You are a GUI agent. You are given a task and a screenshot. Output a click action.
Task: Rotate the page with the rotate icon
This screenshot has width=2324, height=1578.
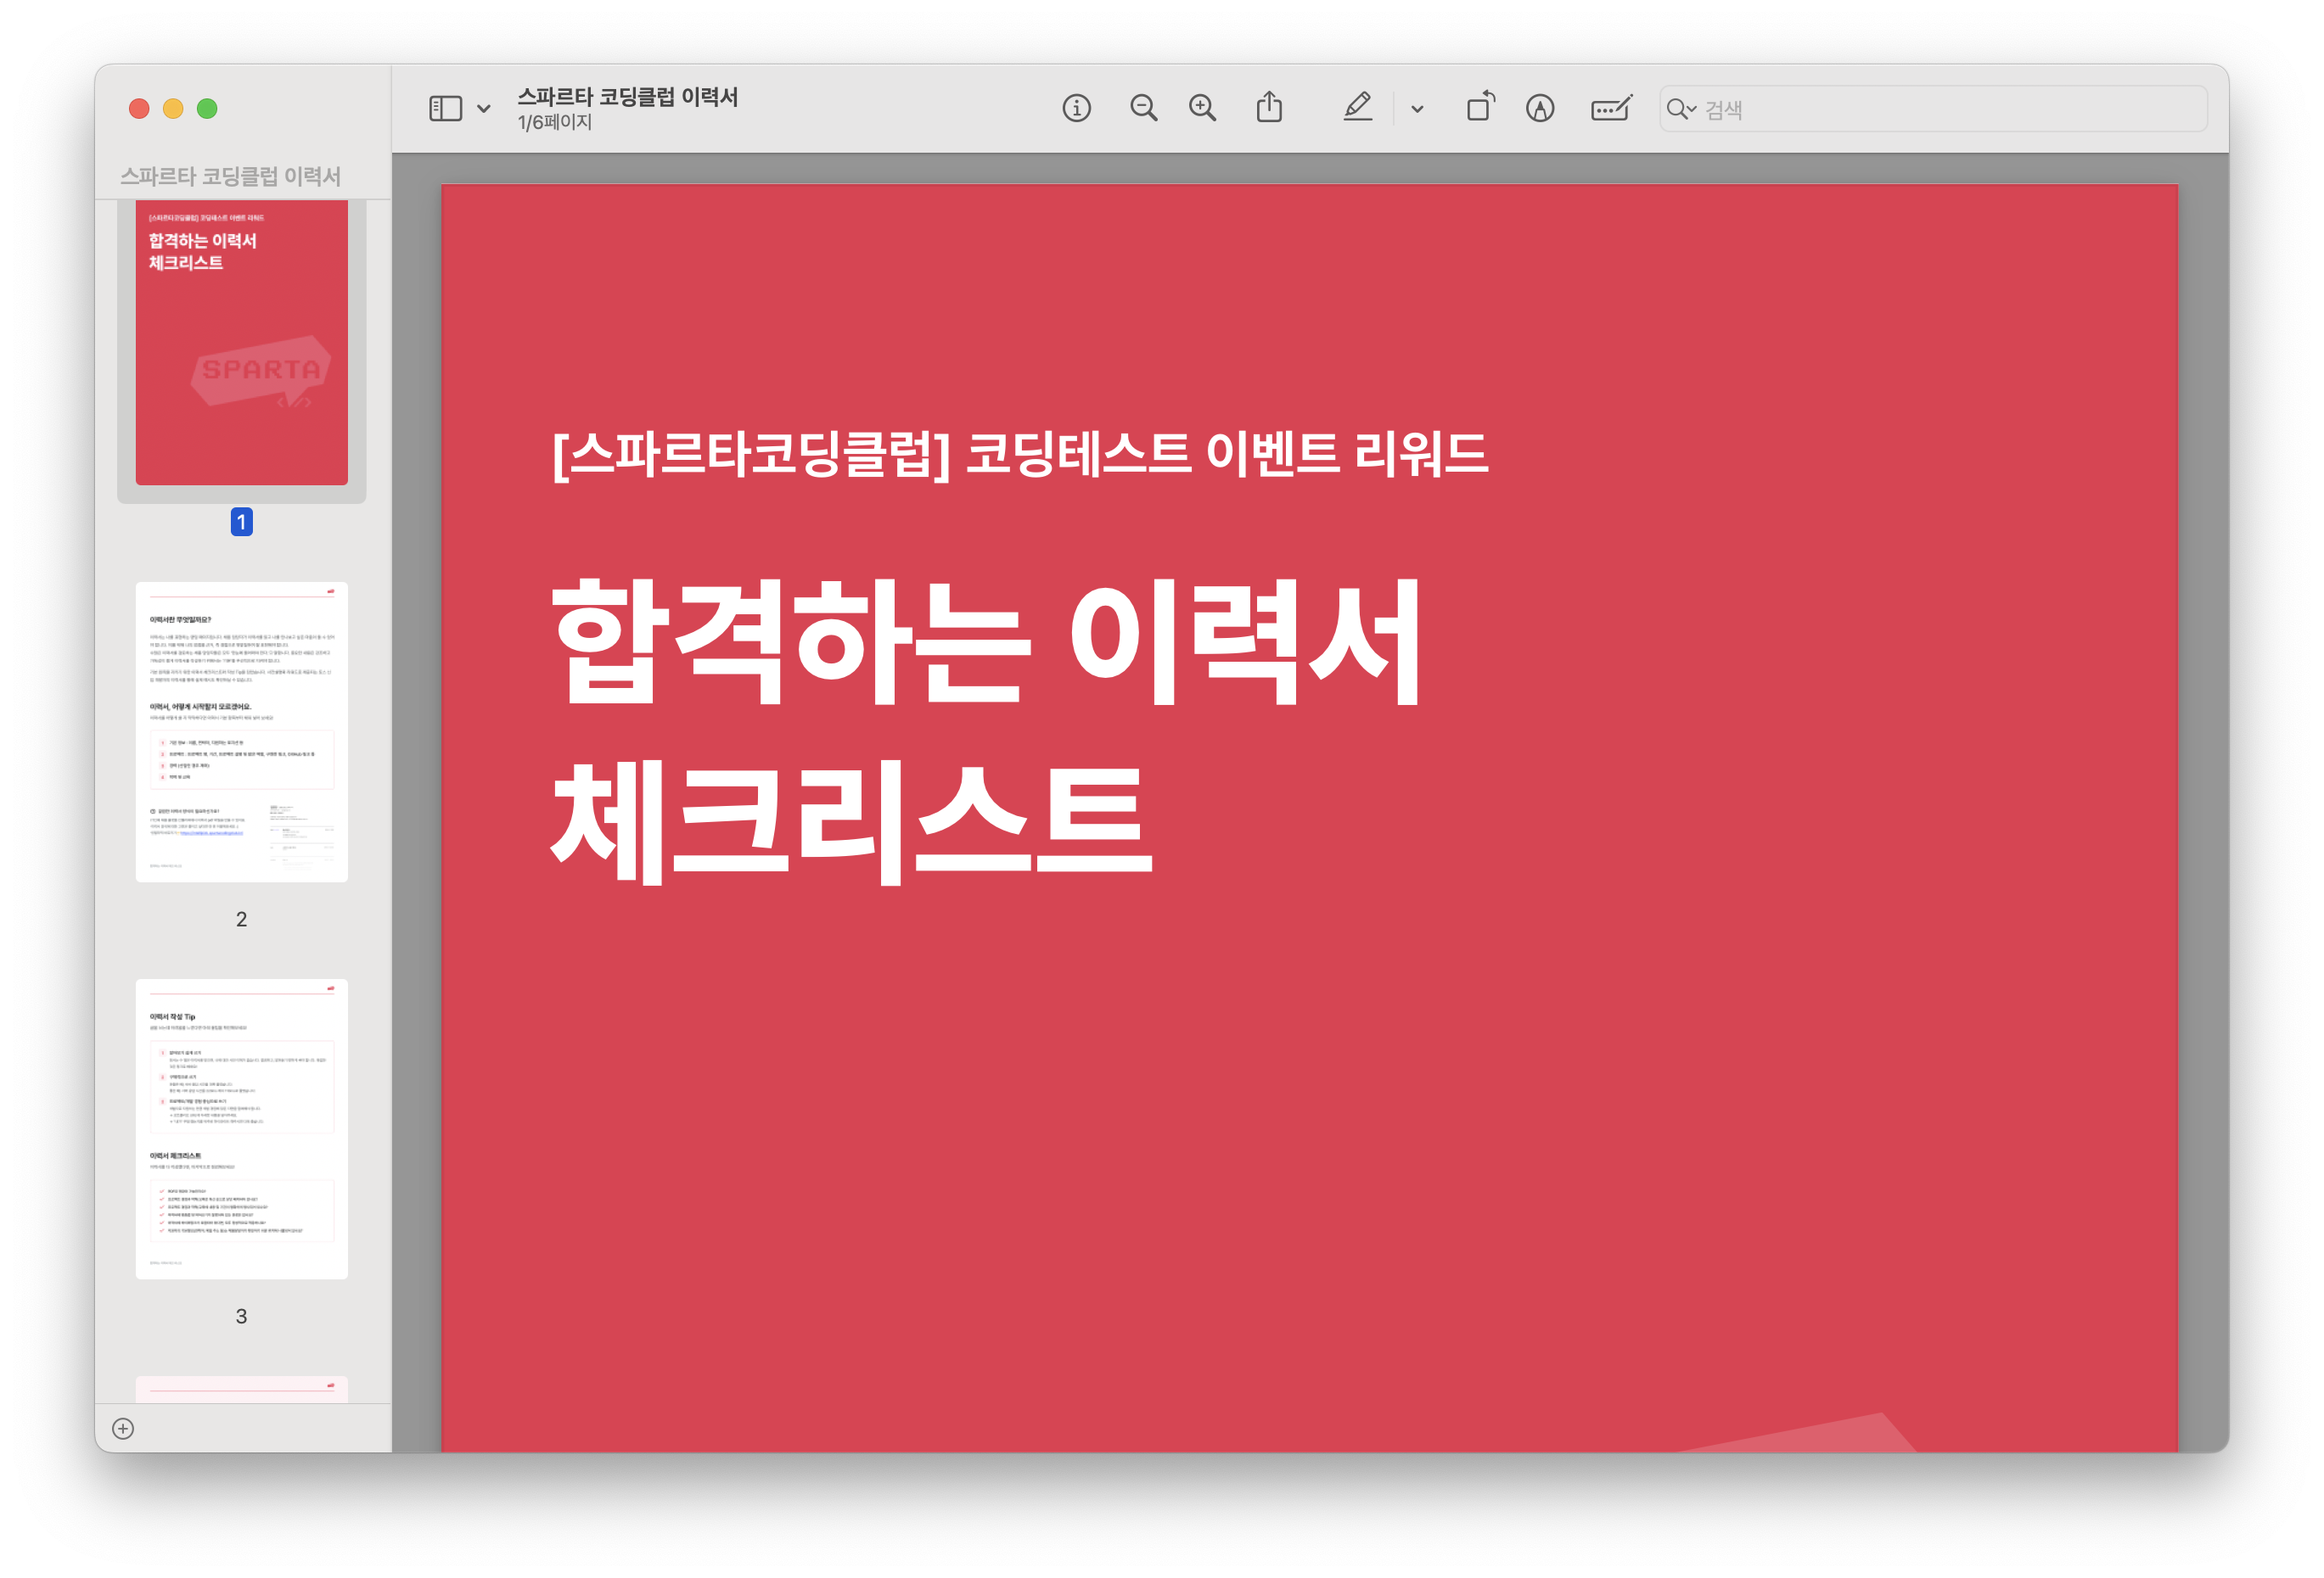click(1480, 106)
